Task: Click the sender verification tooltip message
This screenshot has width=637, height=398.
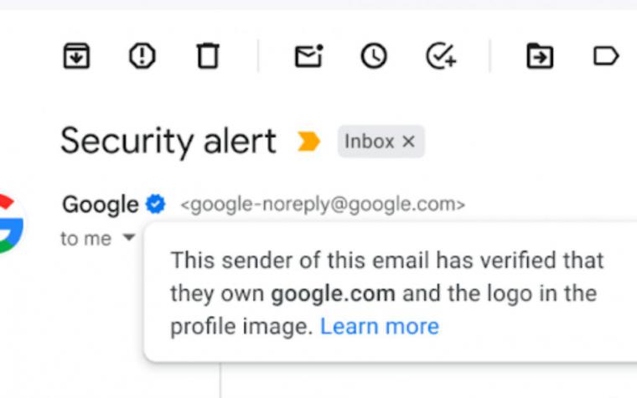Action: tap(386, 293)
